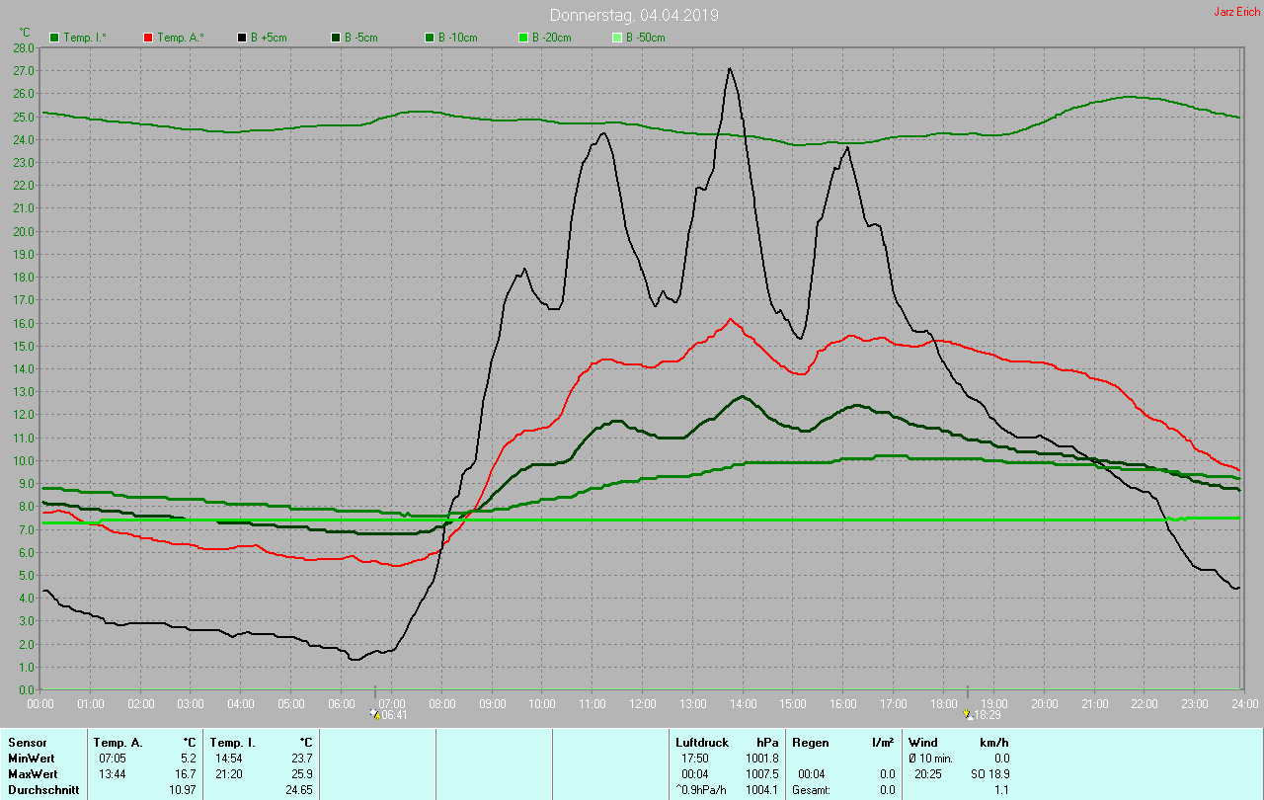1264x800 pixels.
Task: Select the Regen column header
Action: [x=810, y=742]
